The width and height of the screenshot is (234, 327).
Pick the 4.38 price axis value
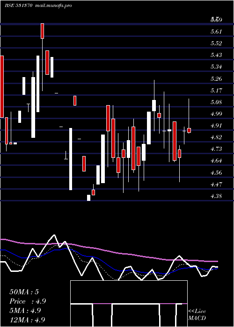(x=216, y=196)
